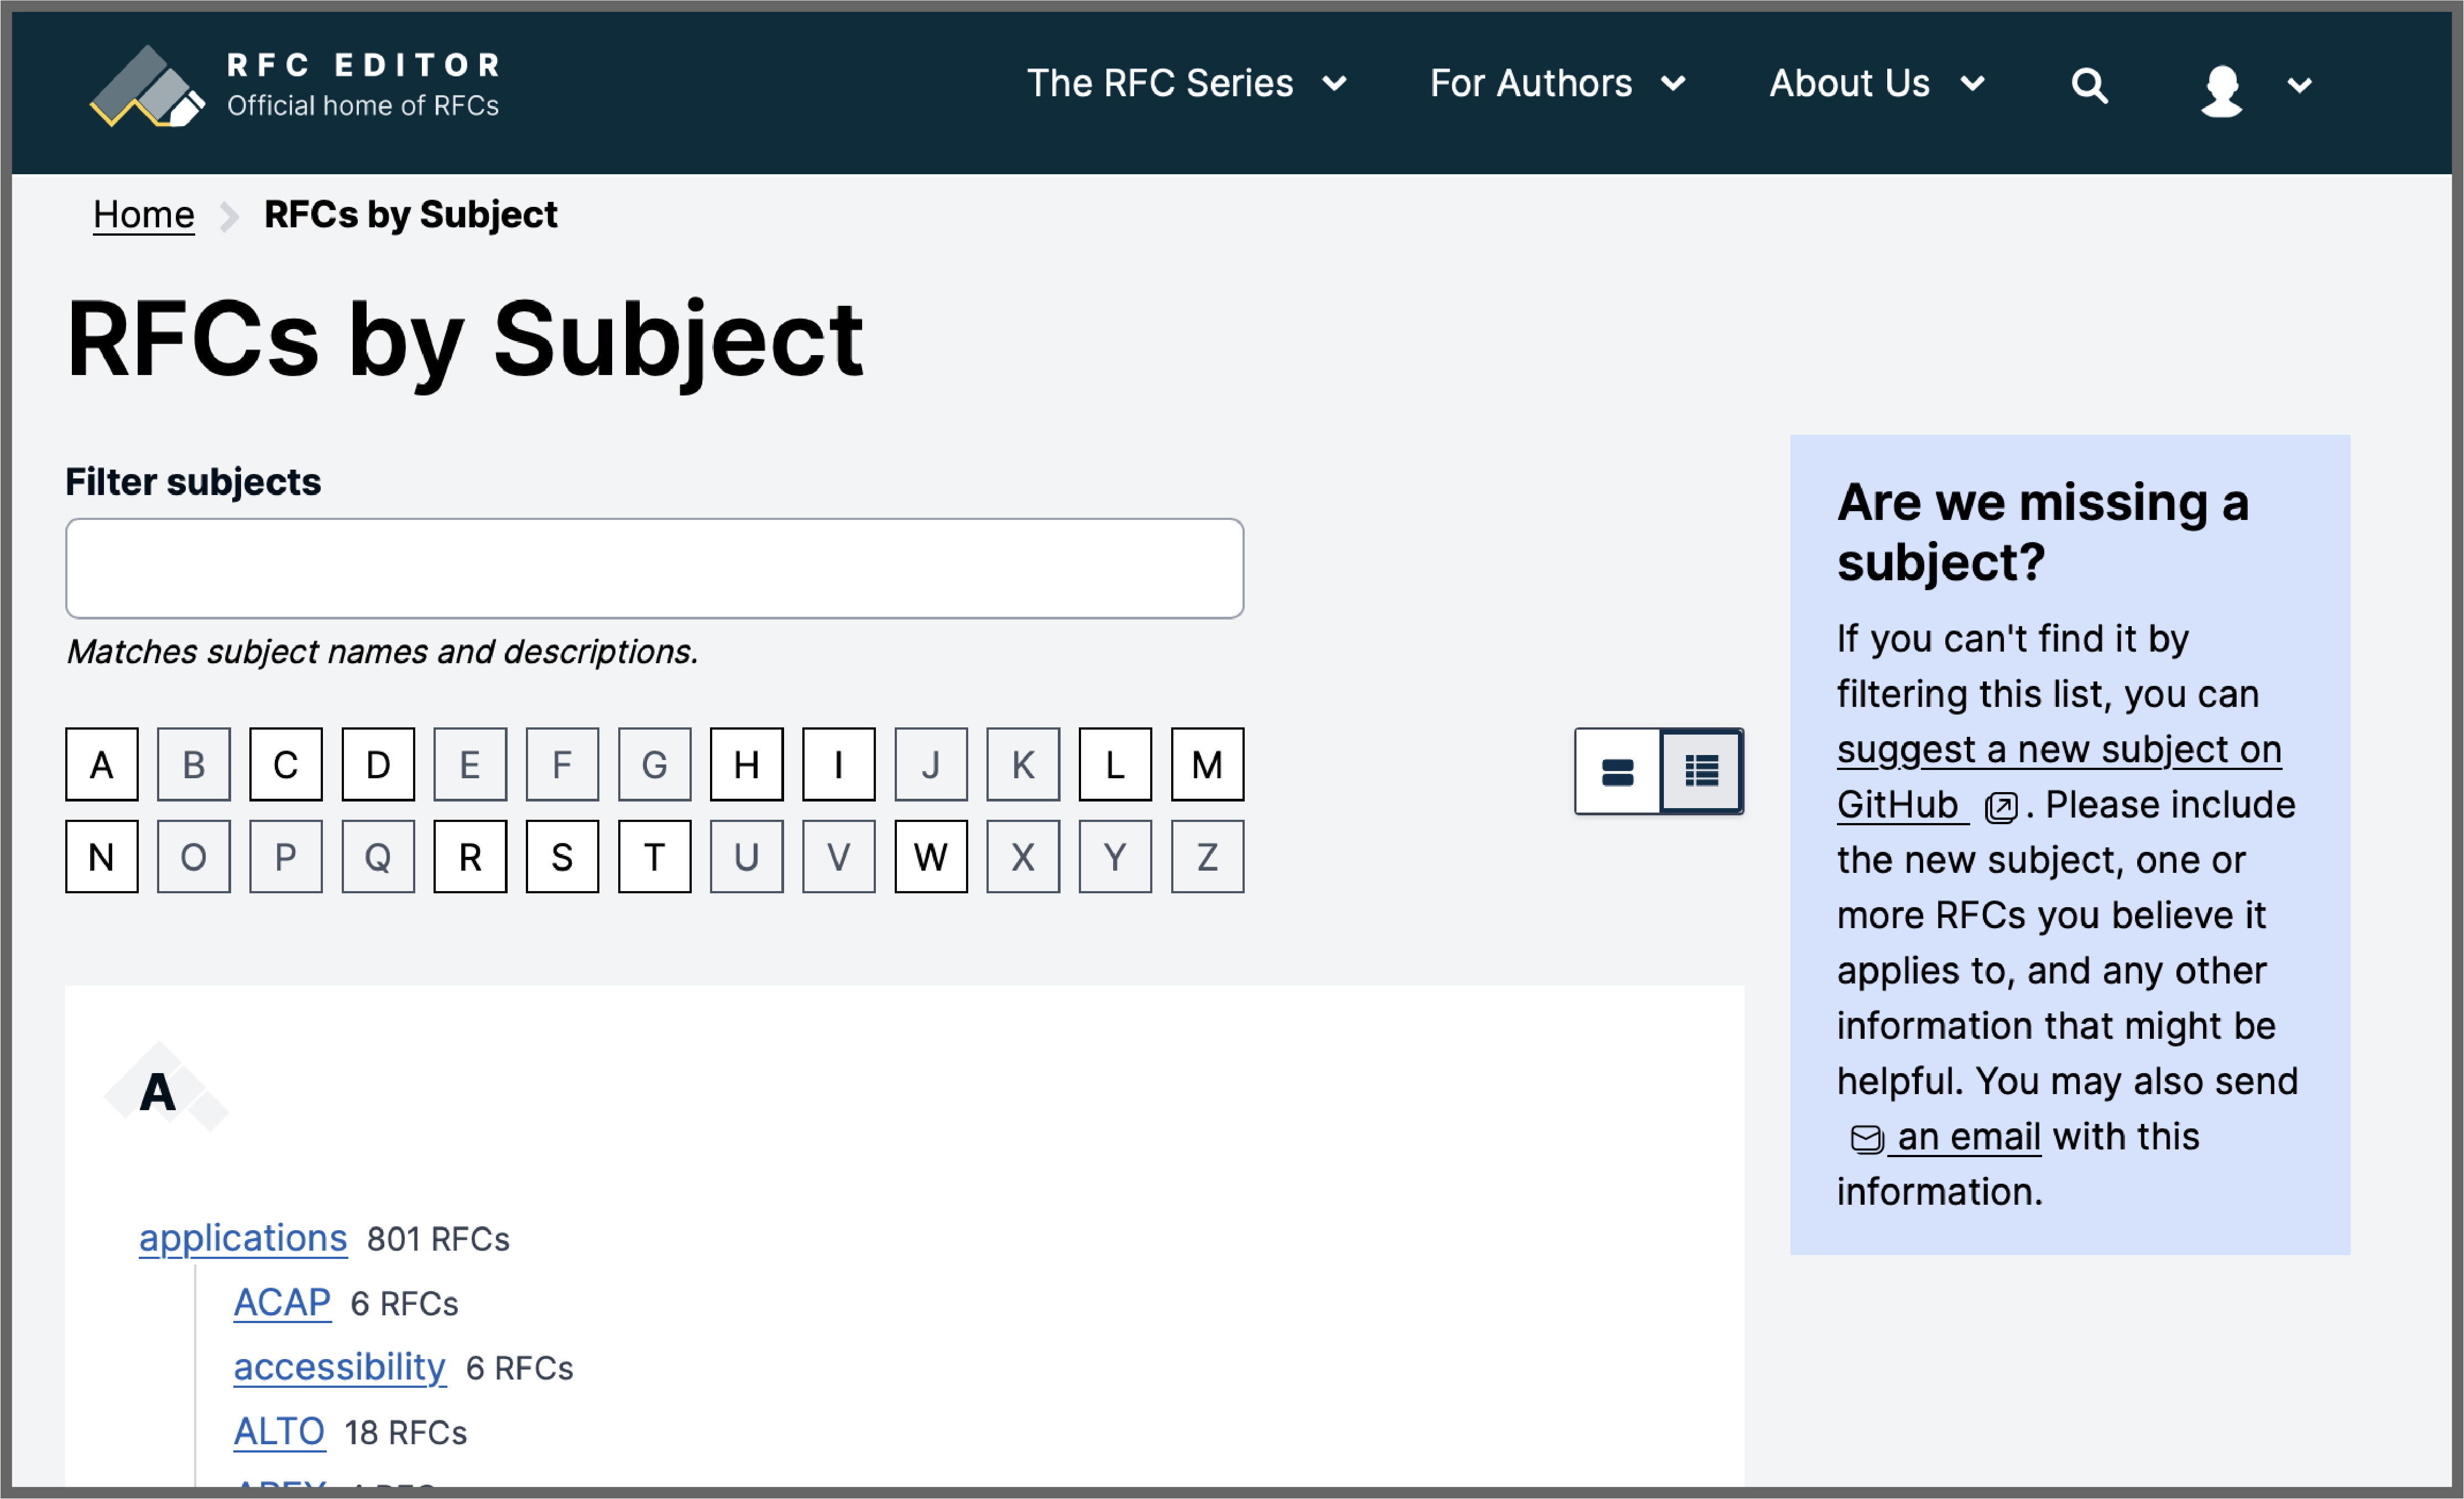Click the section A heading
2464x1499 pixels.
pyautogui.click(x=157, y=1091)
